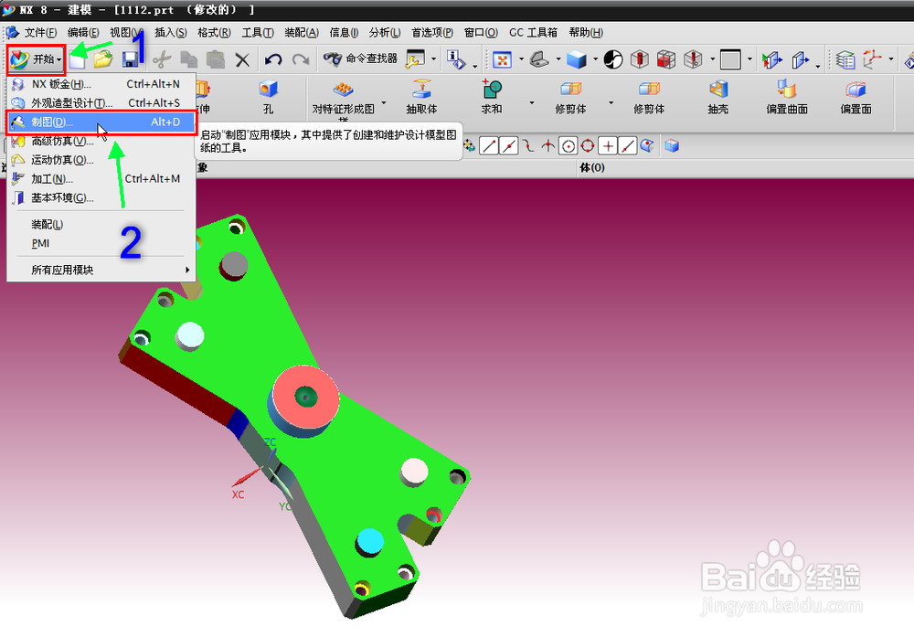Viewport: 914px width, 637px height.
Task: Open the layer settings stacked sheets icon
Action: tap(845, 59)
